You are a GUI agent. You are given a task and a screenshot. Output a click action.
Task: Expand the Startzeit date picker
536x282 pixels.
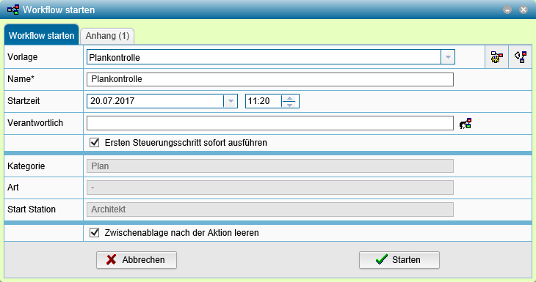point(231,101)
